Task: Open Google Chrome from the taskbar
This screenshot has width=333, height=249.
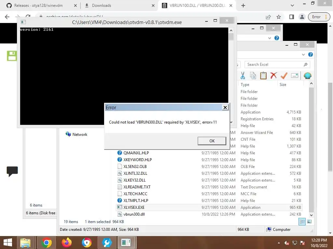Action: (46, 243)
